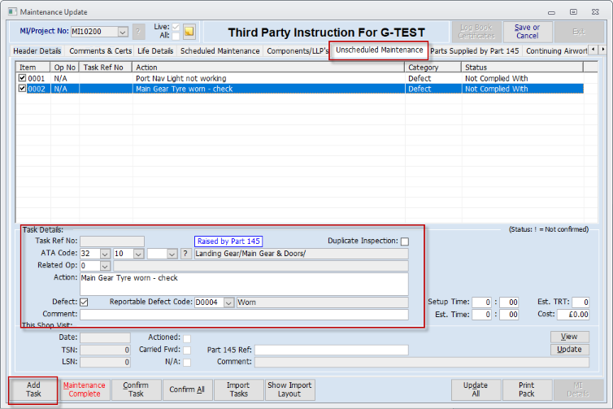
Task: Click into the Action text field
Action: (244, 284)
